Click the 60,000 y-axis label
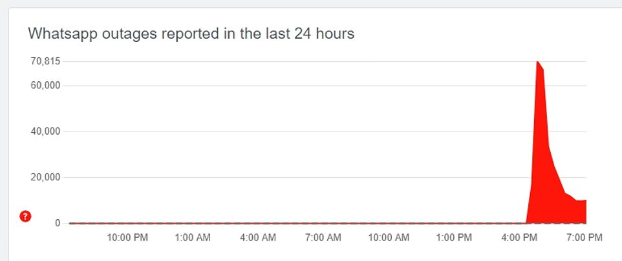Image resolution: width=622 pixels, height=261 pixels. pos(46,86)
